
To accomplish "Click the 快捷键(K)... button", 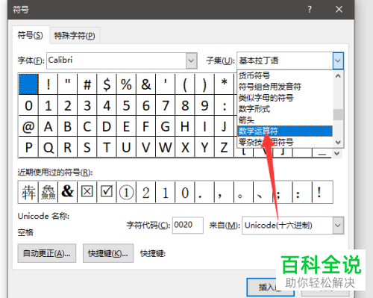I will 108,253.
